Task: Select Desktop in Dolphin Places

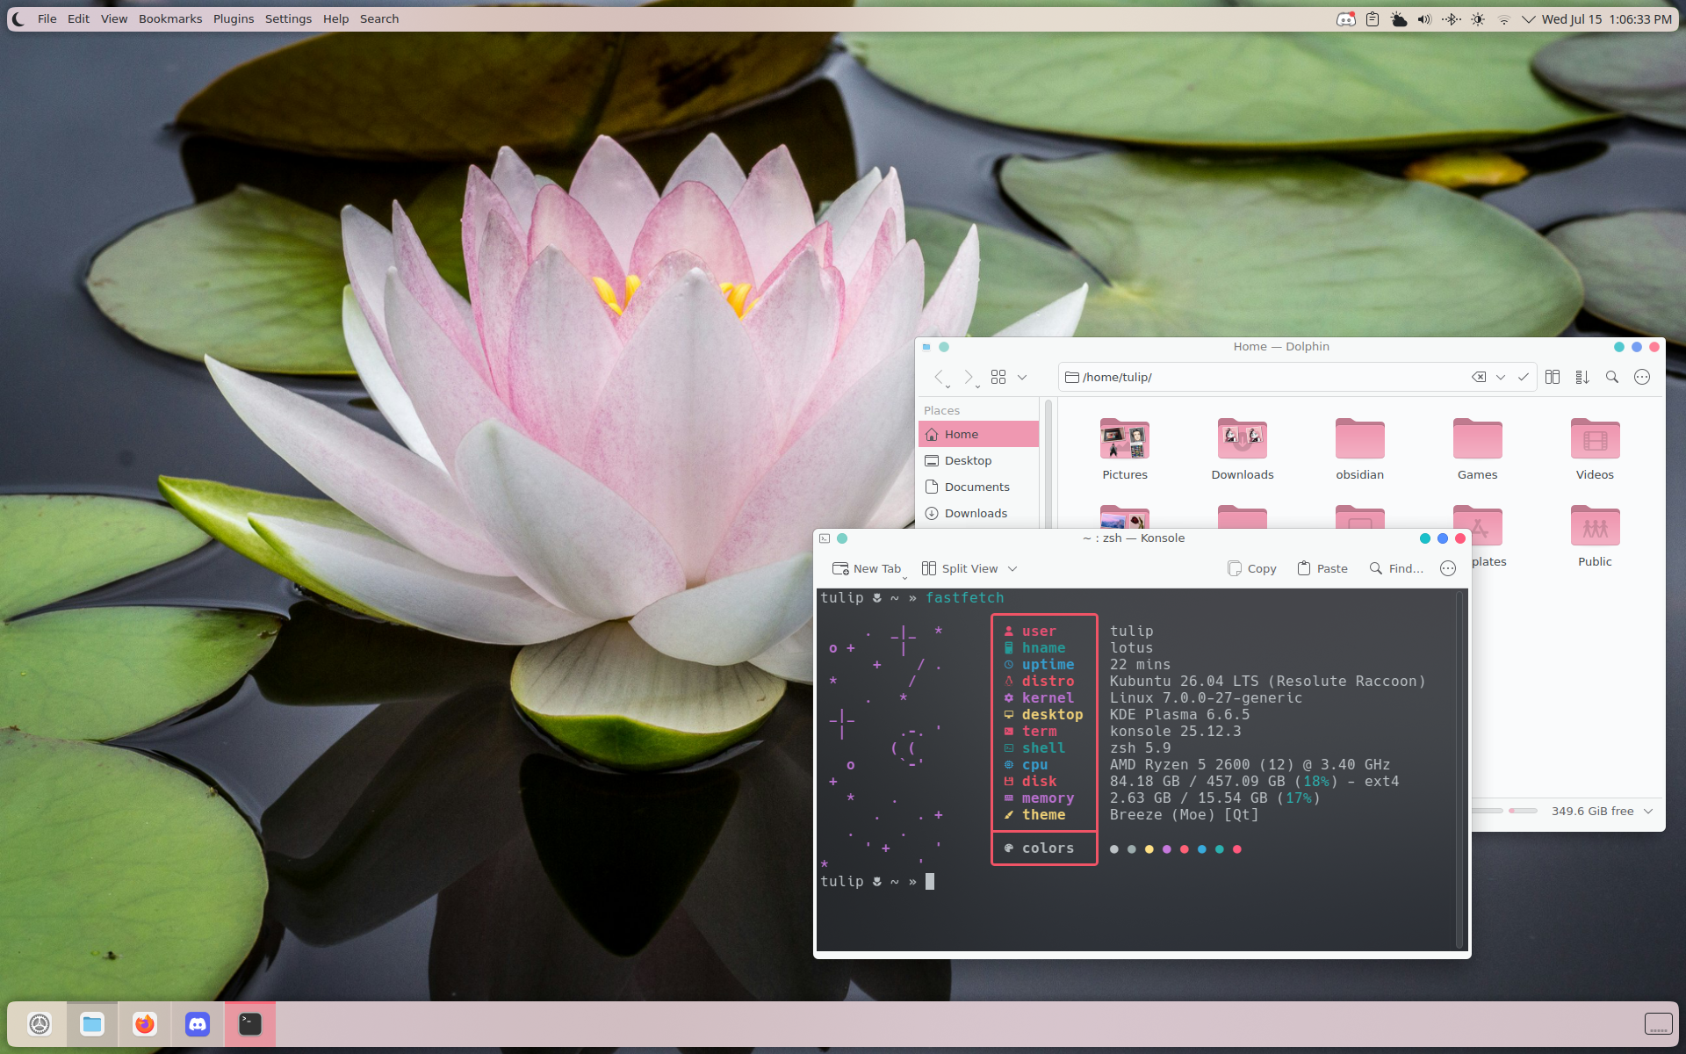Action: pyautogui.click(x=978, y=460)
